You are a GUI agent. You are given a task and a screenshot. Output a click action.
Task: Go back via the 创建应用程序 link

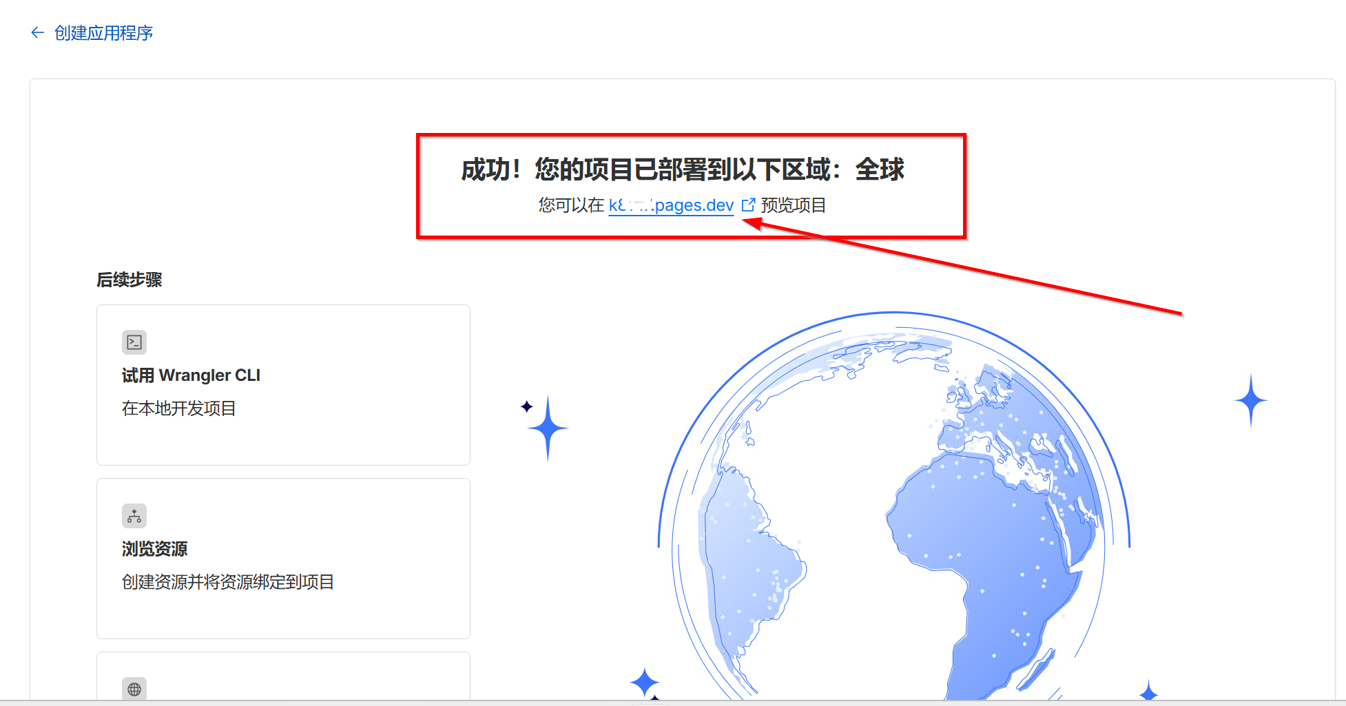click(103, 33)
